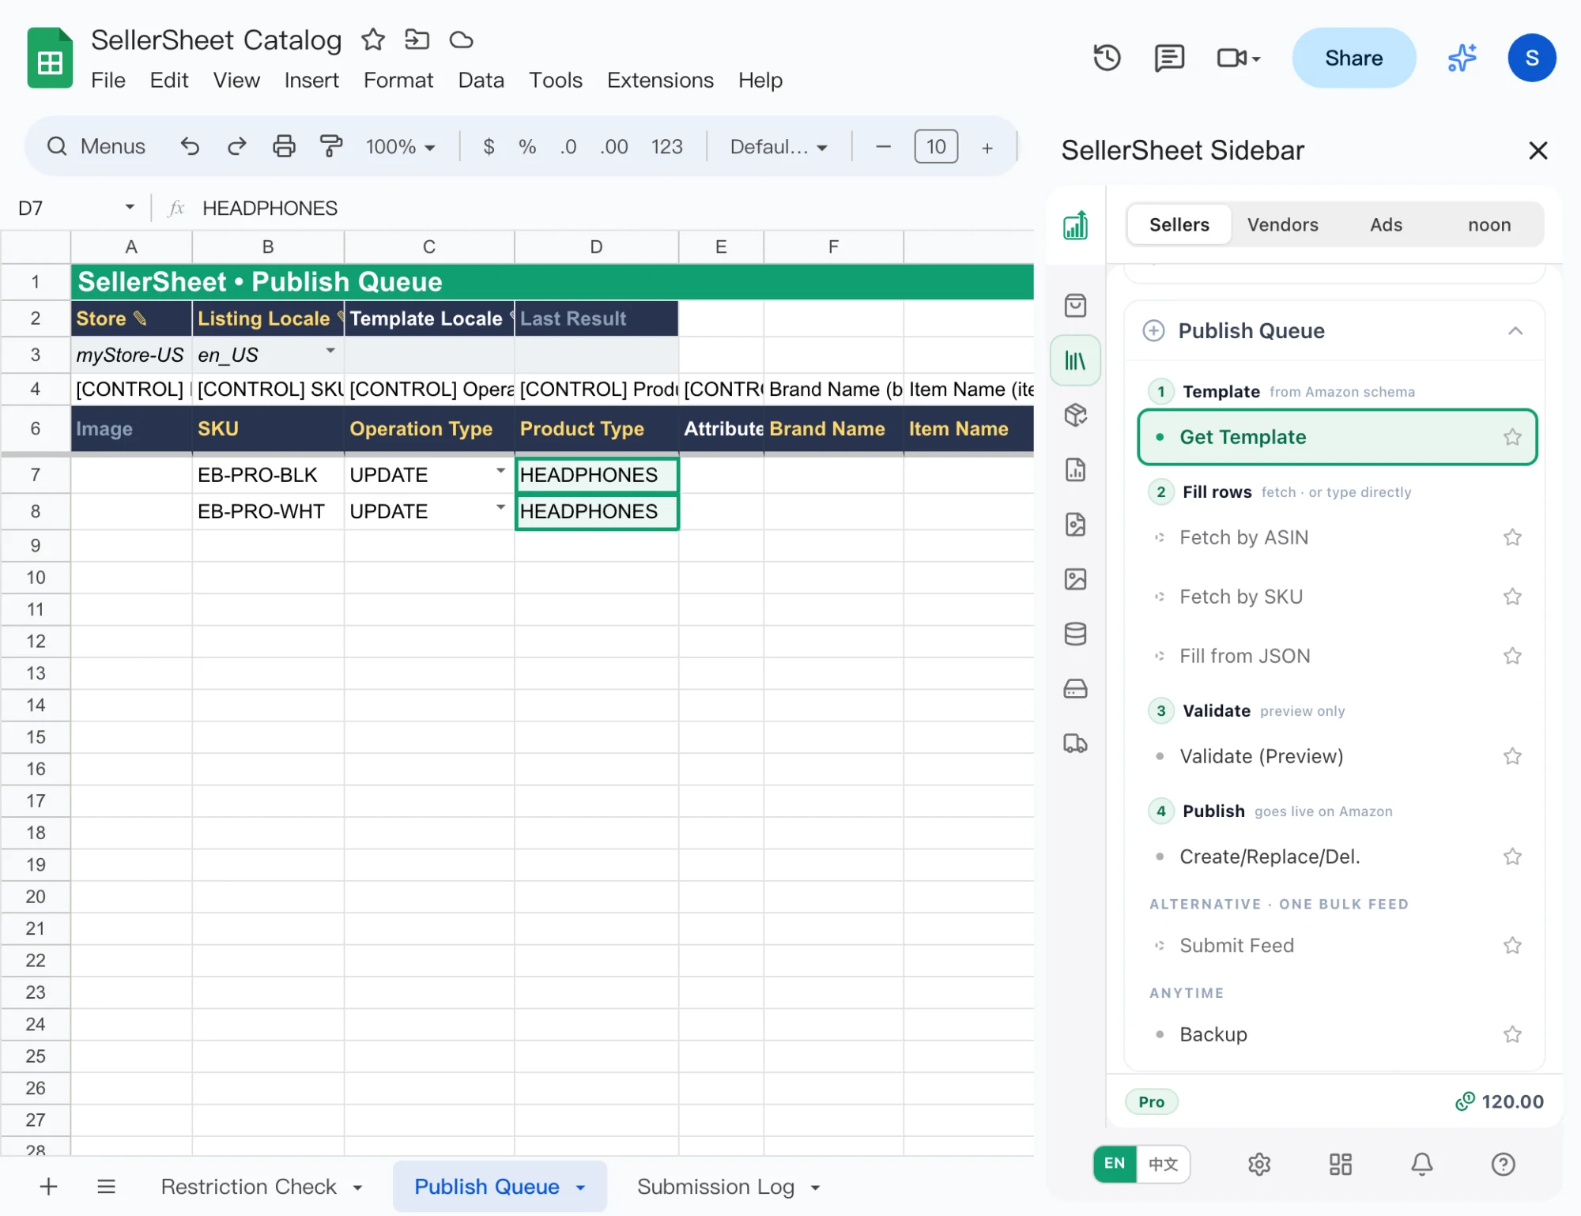
Task: Click the redo arrow in toolbar
Action: (x=237, y=146)
